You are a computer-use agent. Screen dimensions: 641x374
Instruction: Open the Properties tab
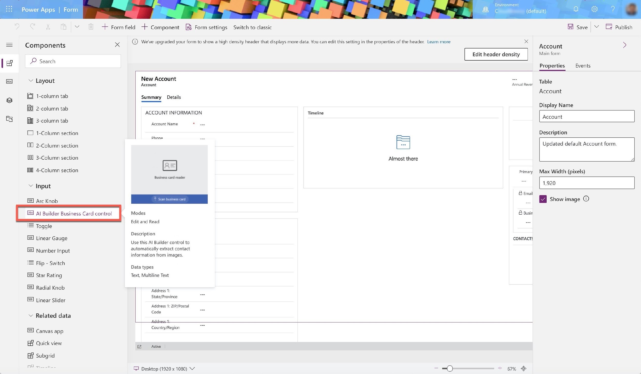(x=552, y=66)
